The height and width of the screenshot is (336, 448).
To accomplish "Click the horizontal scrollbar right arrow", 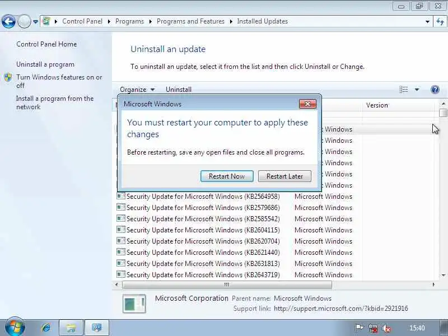I will tap(433, 284).
